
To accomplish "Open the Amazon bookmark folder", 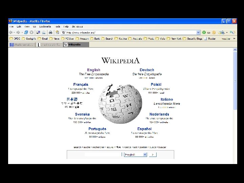I will [x=82, y=39].
